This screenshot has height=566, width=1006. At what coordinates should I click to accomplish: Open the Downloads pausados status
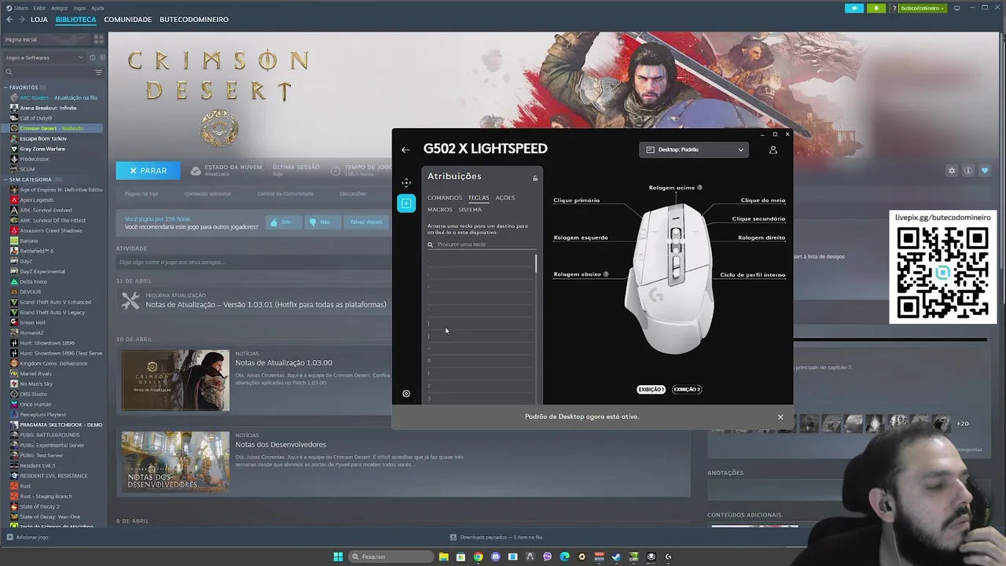click(496, 537)
